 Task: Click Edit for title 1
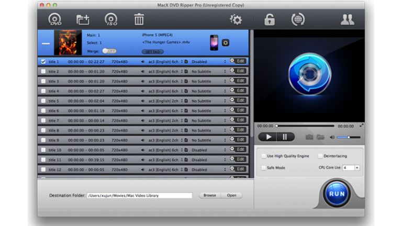tap(238, 61)
